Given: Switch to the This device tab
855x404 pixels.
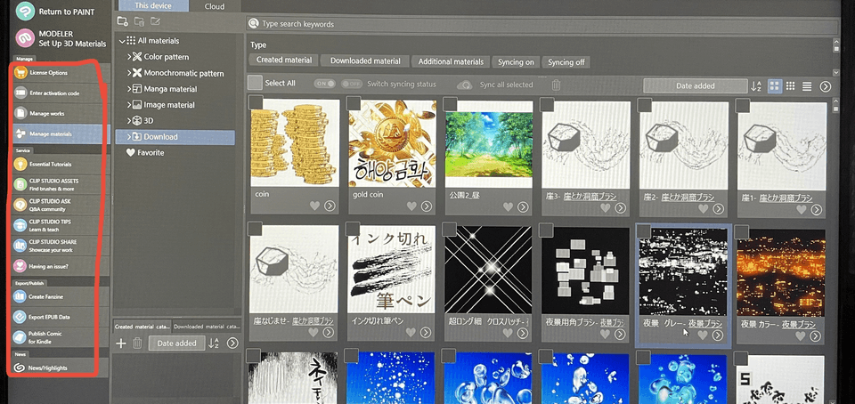Looking at the screenshot, I should coord(152,6).
